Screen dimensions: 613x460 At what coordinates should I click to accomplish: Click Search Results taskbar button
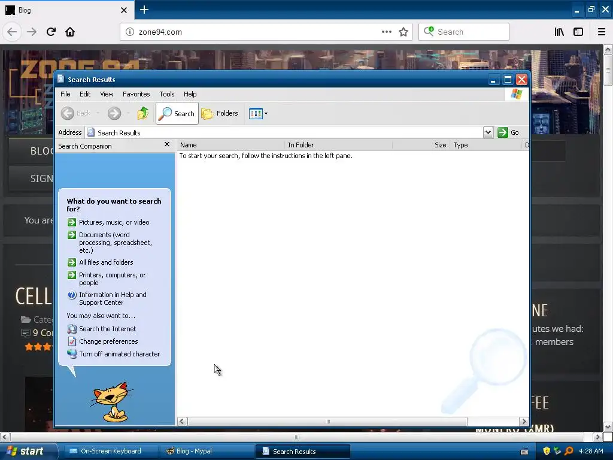coord(302,451)
